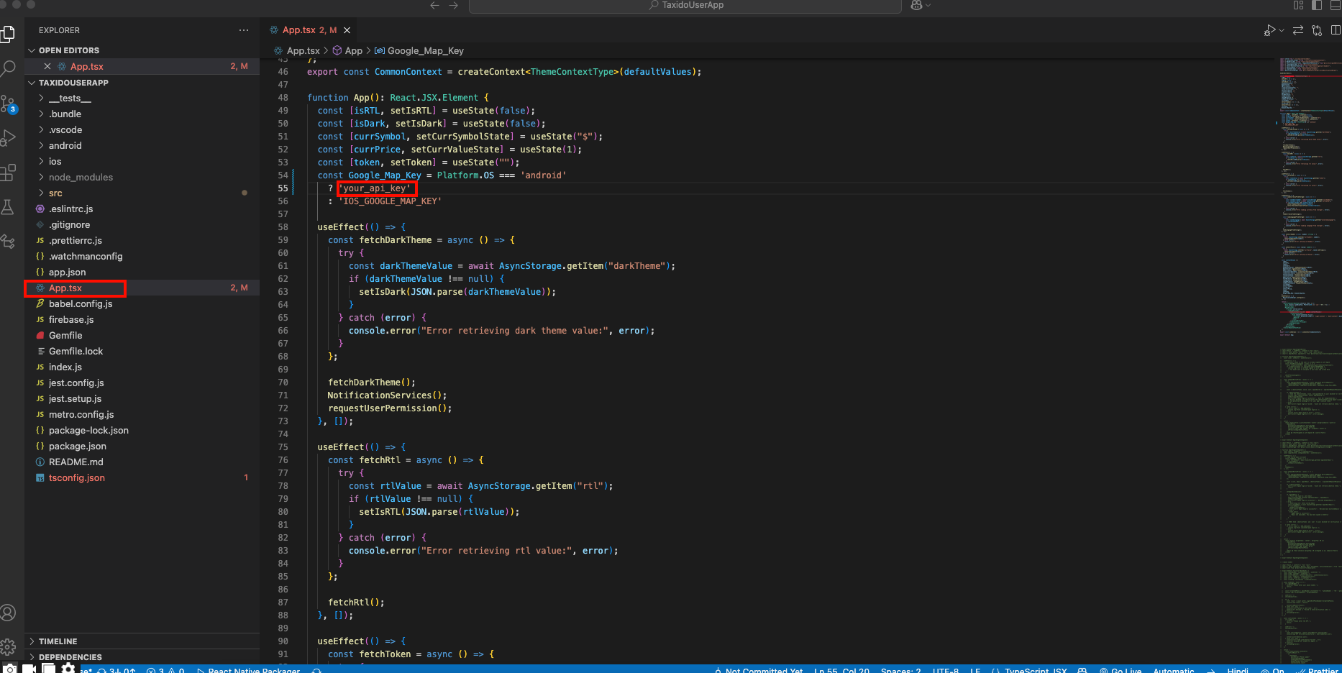Open the Extensions view
The width and height of the screenshot is (1342, 673).
click(x=9, y=173)
